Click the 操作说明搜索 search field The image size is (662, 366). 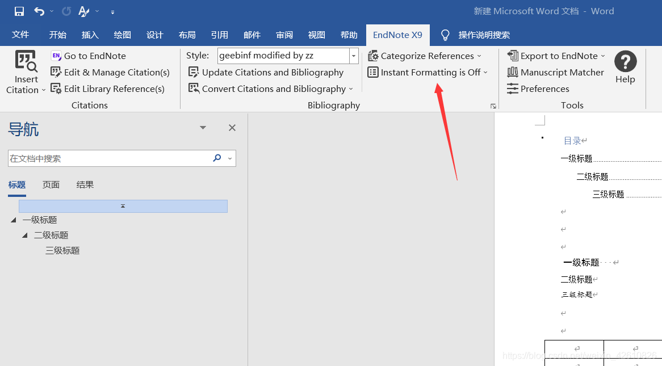484,35
